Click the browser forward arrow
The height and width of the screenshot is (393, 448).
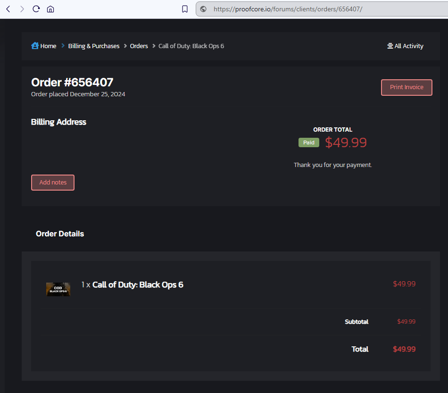click(22, 9)
